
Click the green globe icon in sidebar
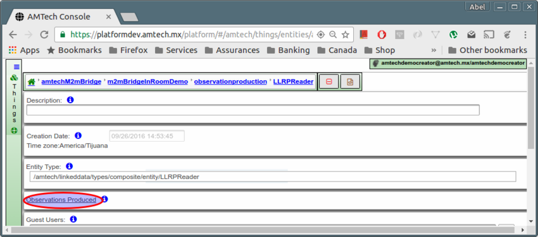(x=15, y=130)
